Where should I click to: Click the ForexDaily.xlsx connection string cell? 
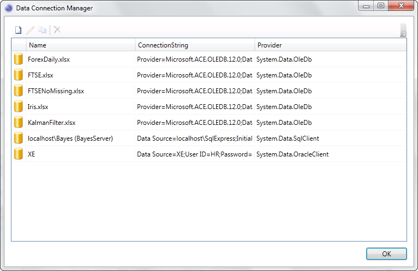coord(195,59)
